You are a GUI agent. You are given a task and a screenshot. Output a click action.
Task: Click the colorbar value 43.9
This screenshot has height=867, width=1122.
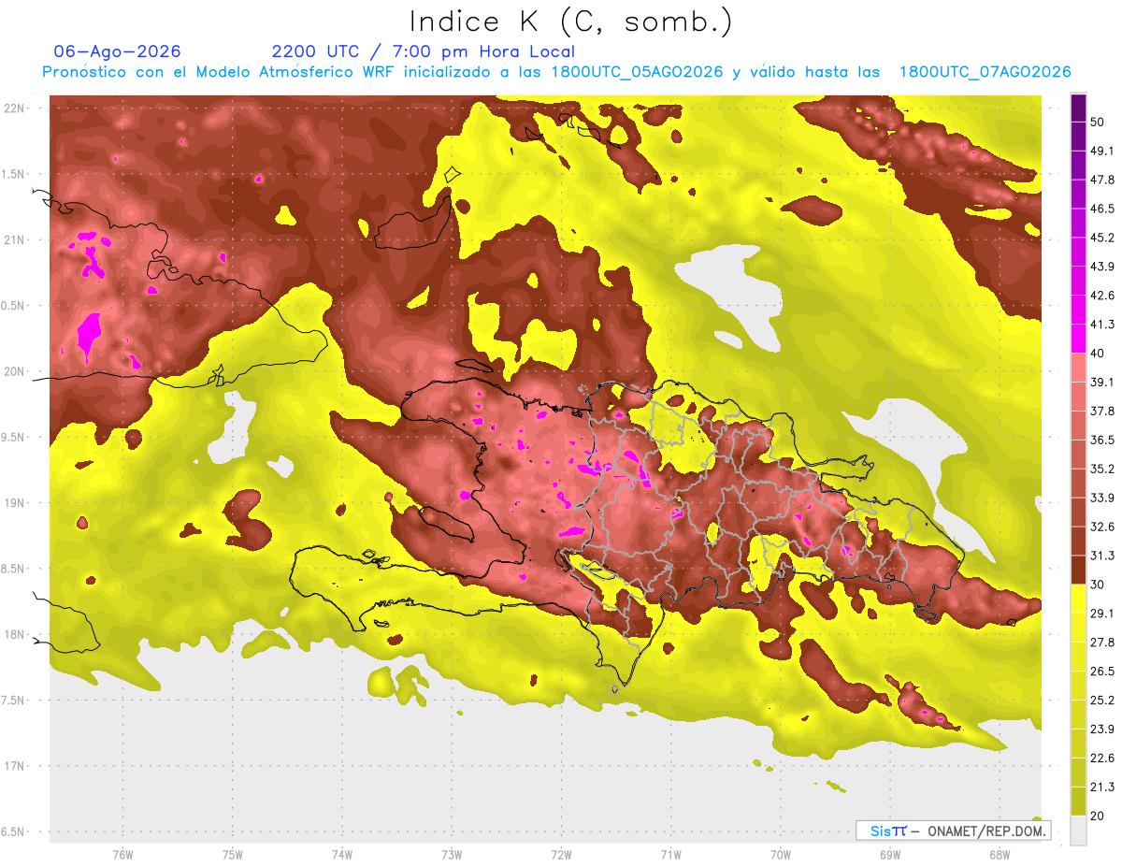point(1101,267)
